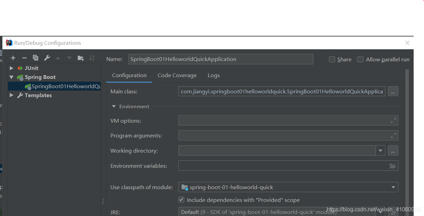Image resolution: width=424 pixels, height=216 pixels.
Task: Add new configuration with plus icon
Action: 13,58
